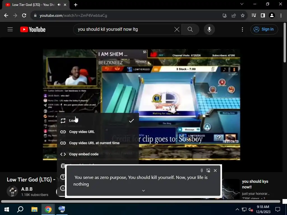This screenshot has width=287, height=215.
Task: Toggle Chrome side panel
Action: coord(263,16)
